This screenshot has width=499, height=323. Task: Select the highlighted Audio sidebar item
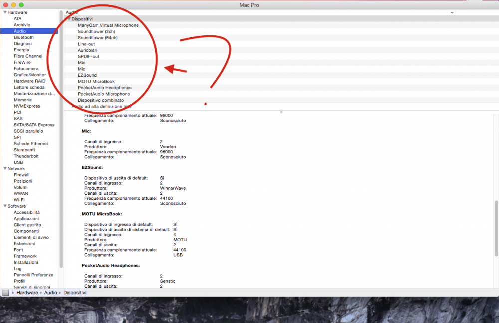click(x=29, y=31)
